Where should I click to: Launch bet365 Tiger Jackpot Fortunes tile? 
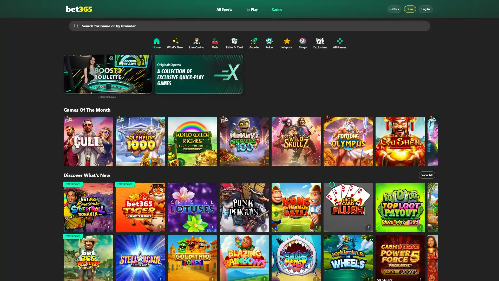(140, 207)
